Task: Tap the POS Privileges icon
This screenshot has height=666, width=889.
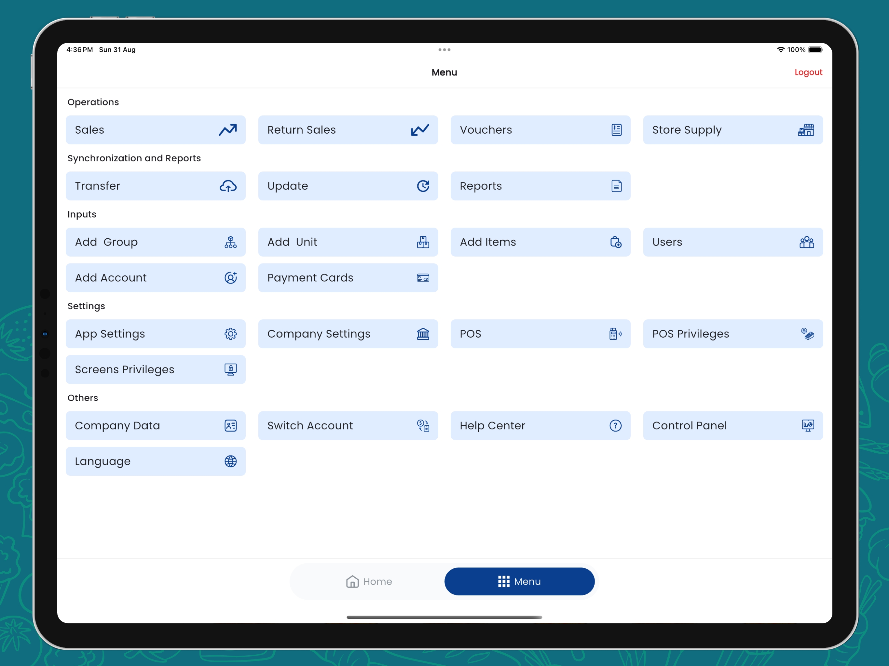Action: tap(808, 334)
